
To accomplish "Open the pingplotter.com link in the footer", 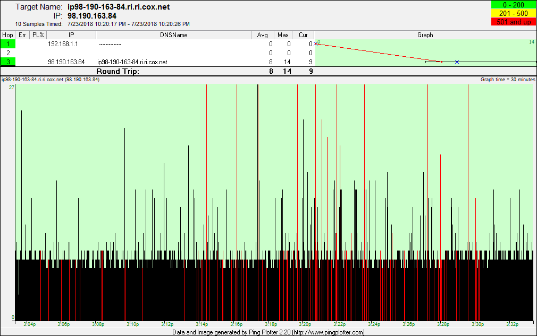I will coord(324,332).
